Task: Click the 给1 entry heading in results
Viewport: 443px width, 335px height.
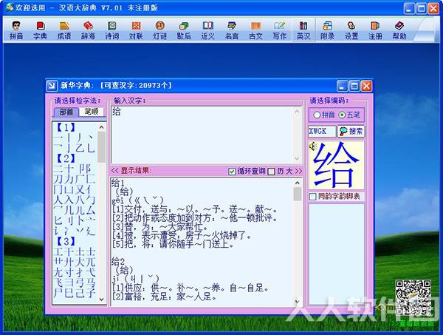Action: (x=118, y=183)
